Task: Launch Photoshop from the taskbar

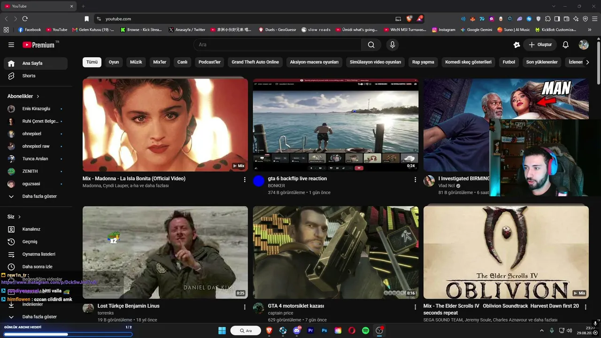Action: pyautogui.click(x=324, y=330)
